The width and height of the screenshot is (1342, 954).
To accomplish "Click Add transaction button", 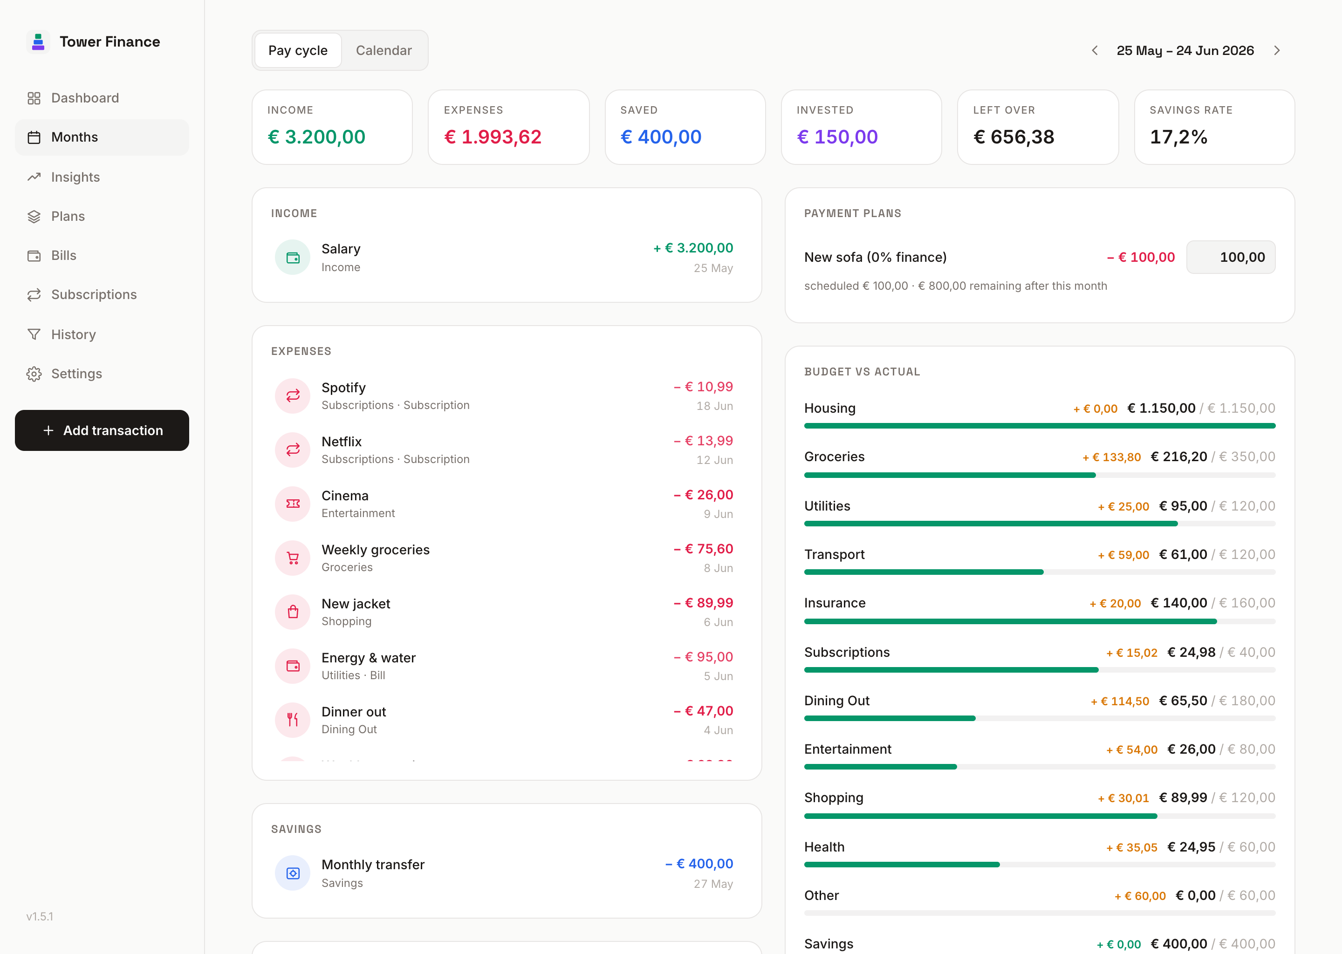I will tap(102, 430).
